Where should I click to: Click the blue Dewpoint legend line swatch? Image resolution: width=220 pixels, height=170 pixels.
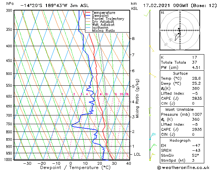[88, 15]
